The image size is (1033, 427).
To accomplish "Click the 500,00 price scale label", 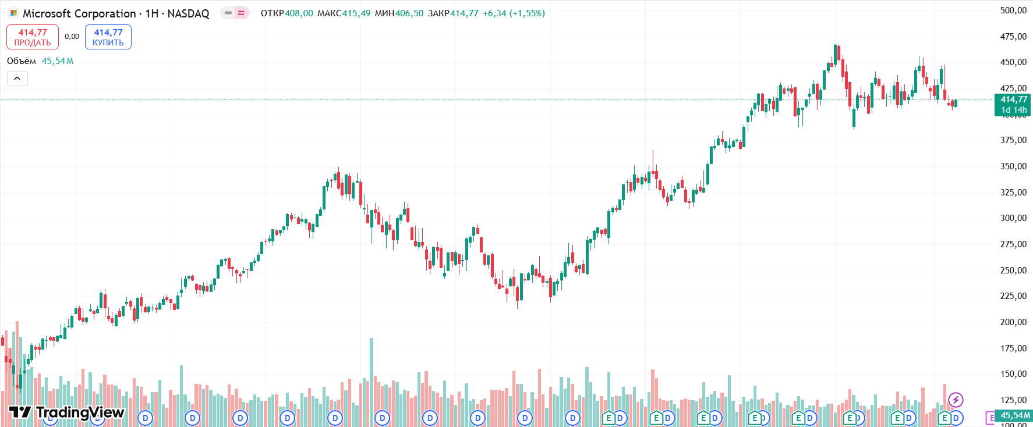I will [1013, 10].
